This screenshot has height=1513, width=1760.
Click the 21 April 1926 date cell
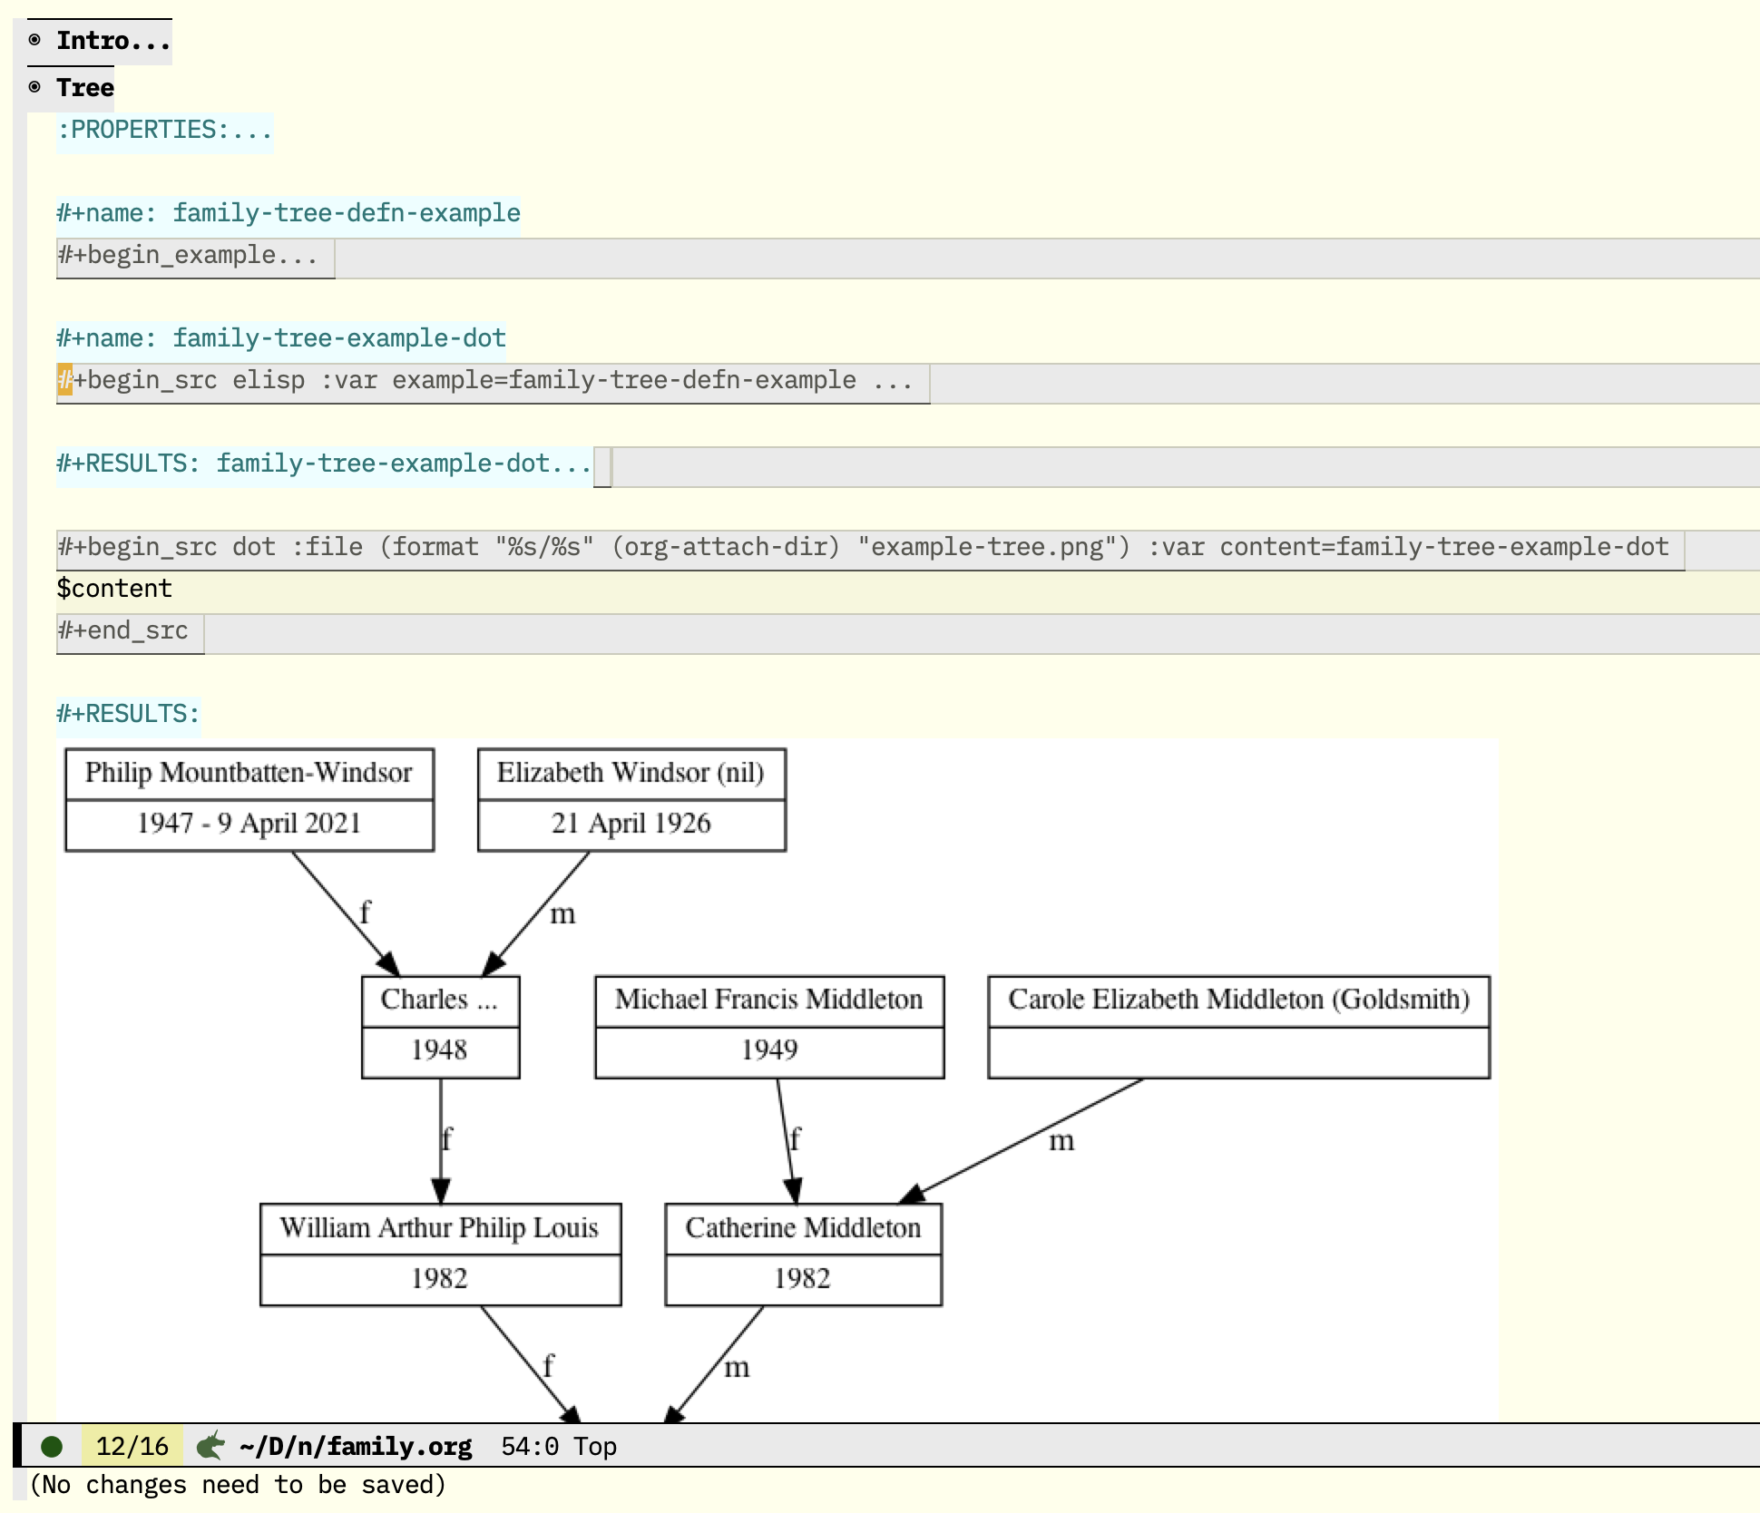[x=631, y=825]
